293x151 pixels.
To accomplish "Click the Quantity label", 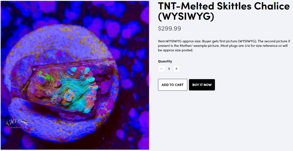I will 165,61.
